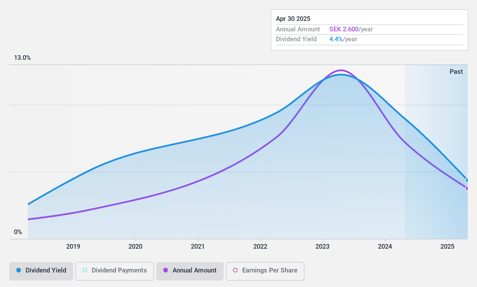Select the 2025 x-axis label
Screen dimensions: 477x287
tap(447, 247)
